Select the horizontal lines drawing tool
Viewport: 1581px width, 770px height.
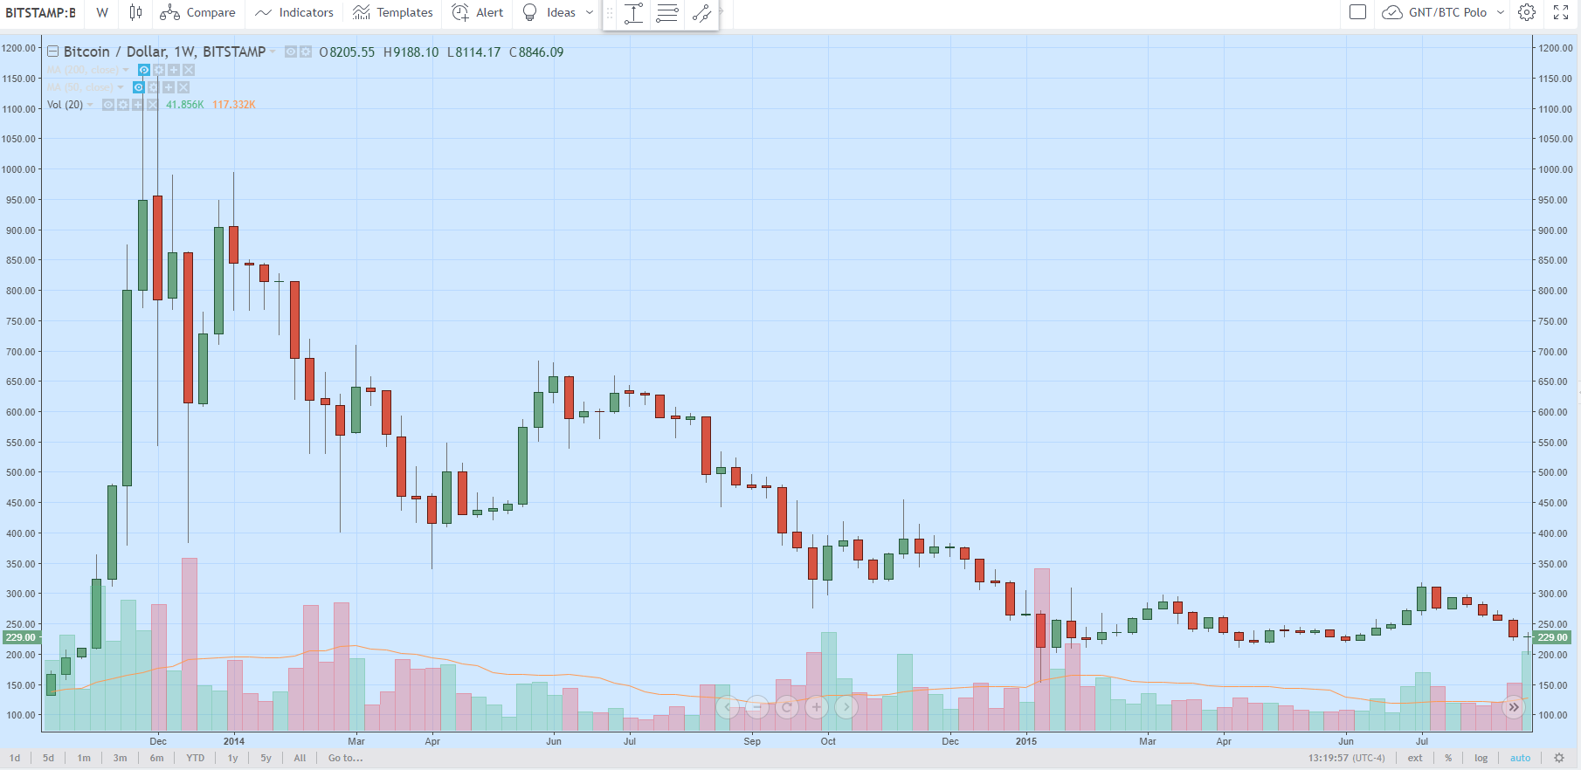(667, 13)
